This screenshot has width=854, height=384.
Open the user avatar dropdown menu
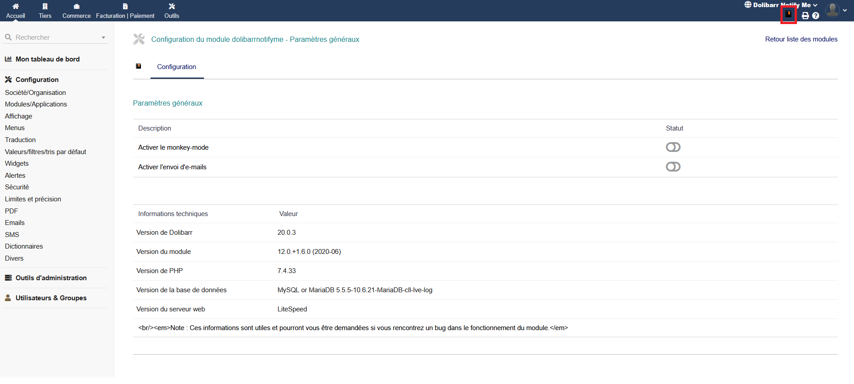[836, 10]
